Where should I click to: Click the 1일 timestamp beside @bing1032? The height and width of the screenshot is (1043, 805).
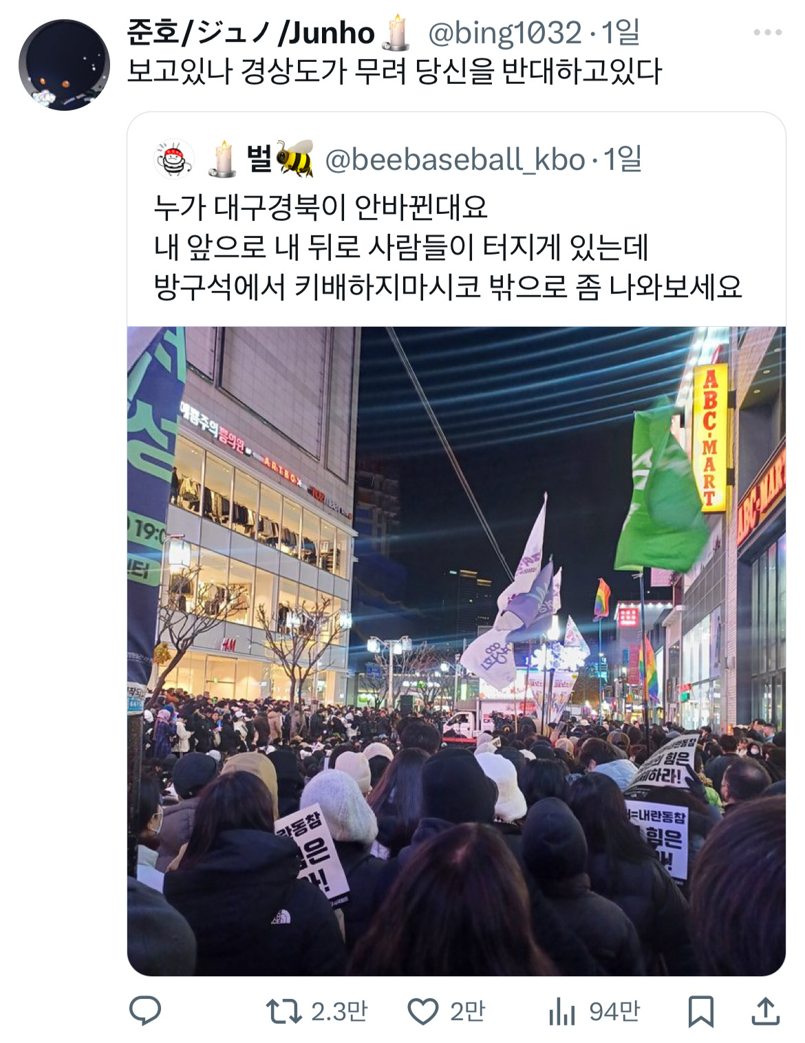(x=621, y=33)
